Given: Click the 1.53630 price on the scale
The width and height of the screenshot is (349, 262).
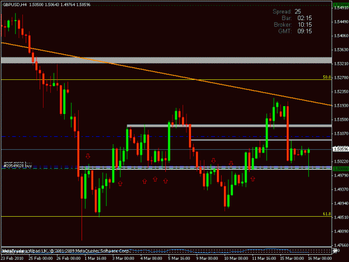Looking at the screenshot, I should tap(341, 50).
